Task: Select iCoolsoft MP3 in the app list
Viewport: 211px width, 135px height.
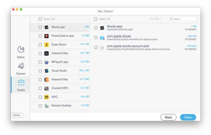Action: 60,88
